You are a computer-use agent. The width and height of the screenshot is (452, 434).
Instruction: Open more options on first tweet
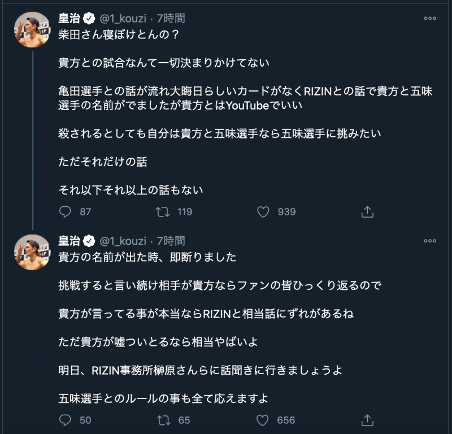point(429,19)
